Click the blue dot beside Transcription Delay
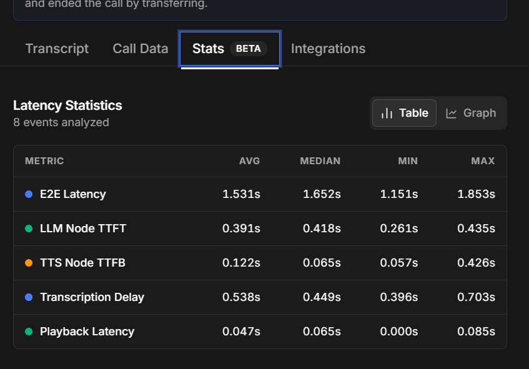The image size is (529, 369). pos(29,297)
